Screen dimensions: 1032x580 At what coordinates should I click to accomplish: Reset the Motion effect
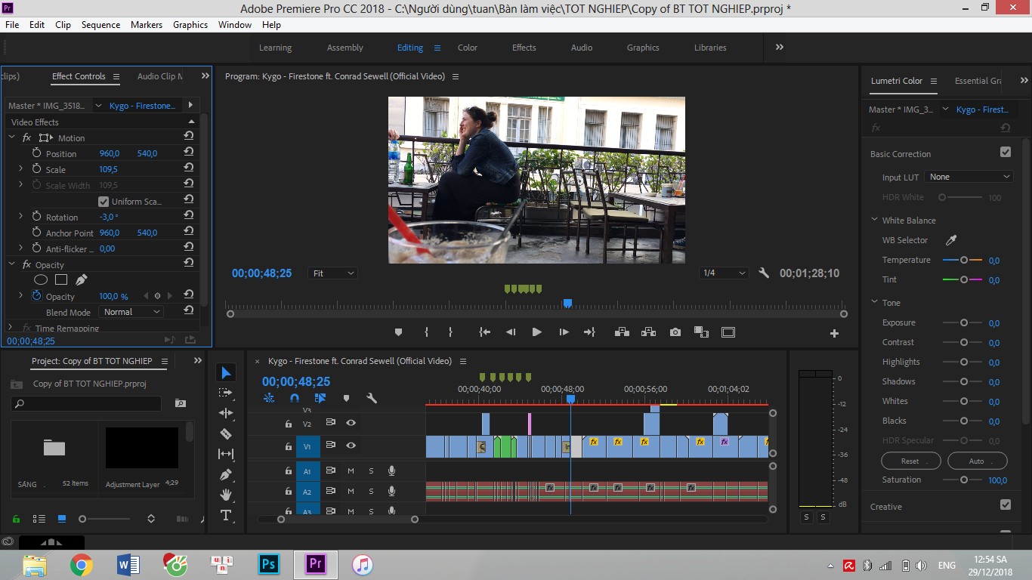click(x=188, y=137)
